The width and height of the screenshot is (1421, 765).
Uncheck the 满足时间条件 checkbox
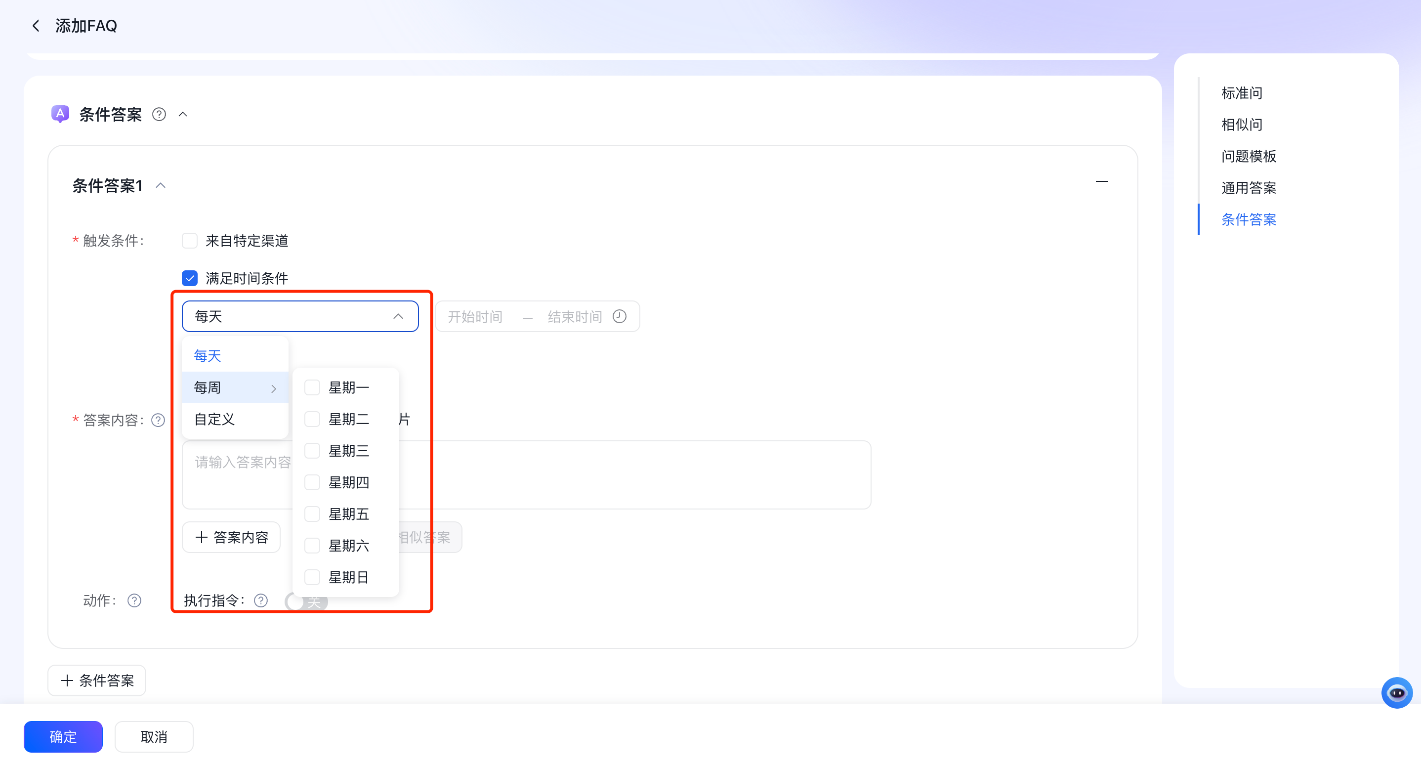(190, 279)
